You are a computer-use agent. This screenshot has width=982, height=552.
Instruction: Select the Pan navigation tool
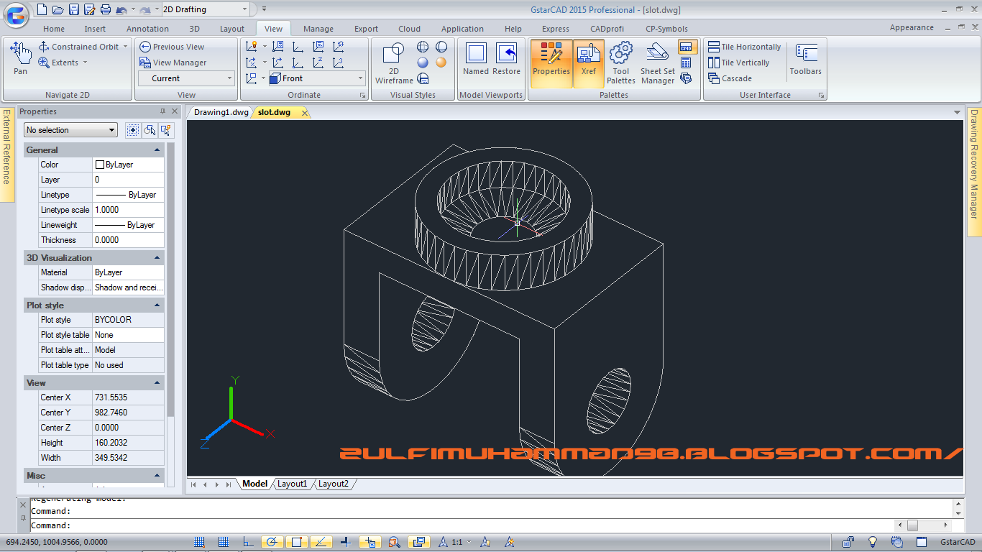(21, 57)
